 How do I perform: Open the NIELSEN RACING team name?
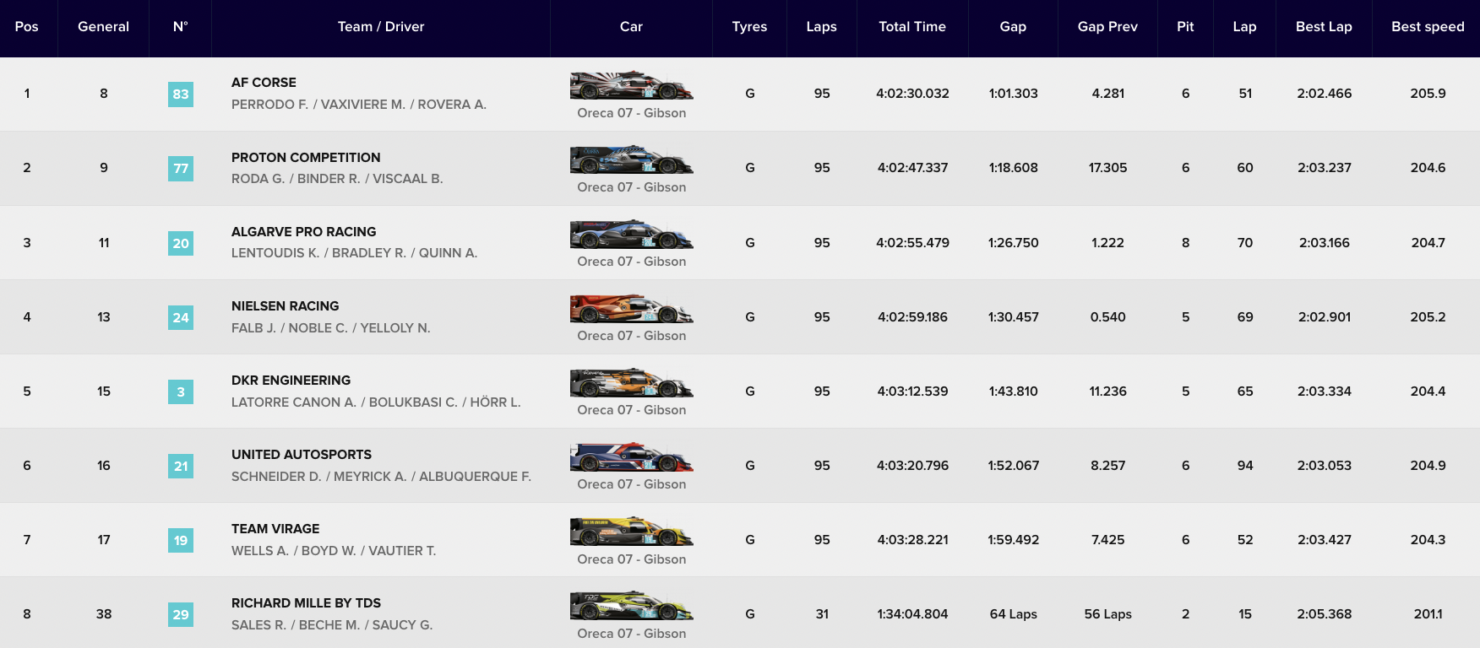[285, 305]
